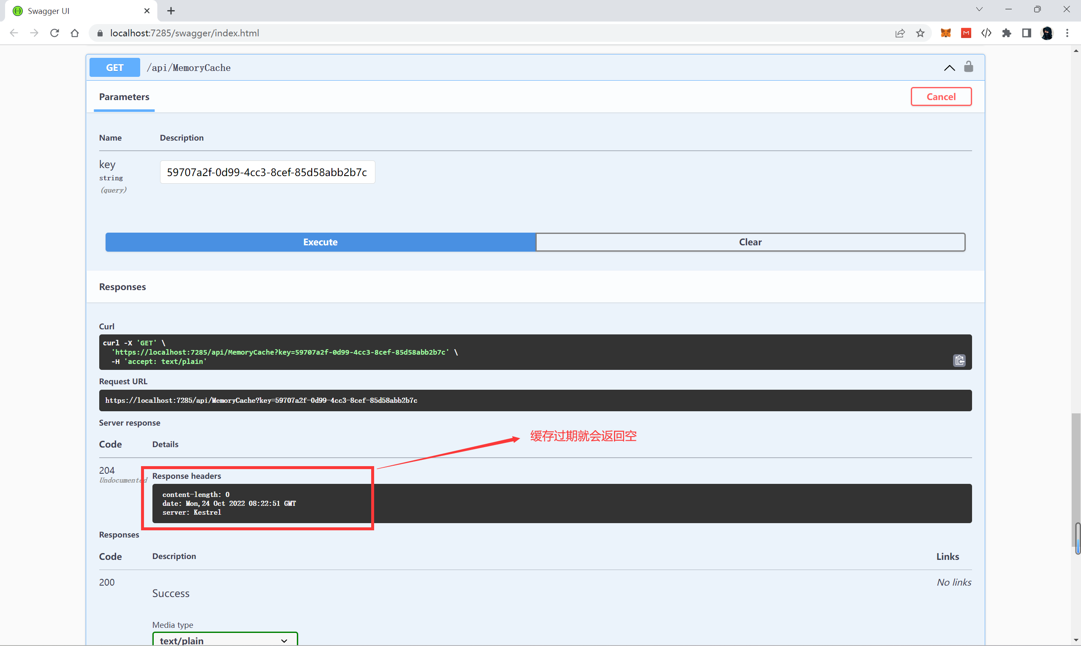This screenshot has height=646, width=1081.
Task: Open the red M extension icon
Action: click(x=966, y=33)
